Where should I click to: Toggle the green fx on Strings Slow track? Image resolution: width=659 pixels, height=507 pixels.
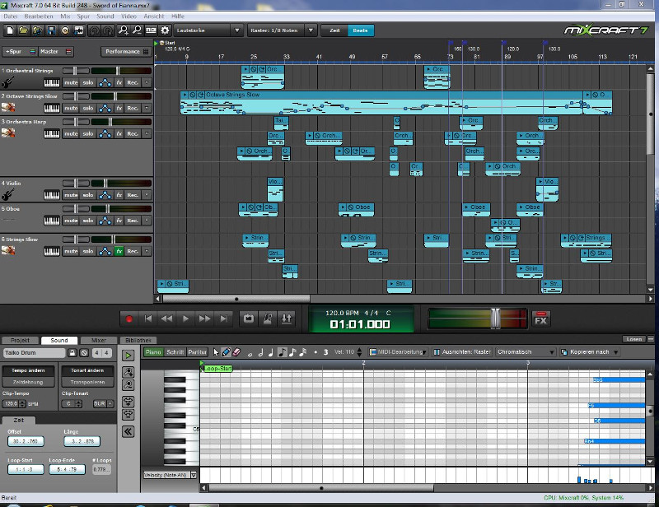click(x=119, y=252)
